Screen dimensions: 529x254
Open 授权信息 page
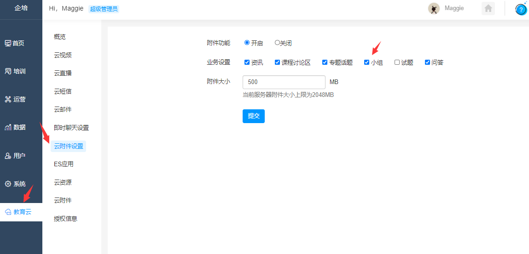(x=66, y=219)
